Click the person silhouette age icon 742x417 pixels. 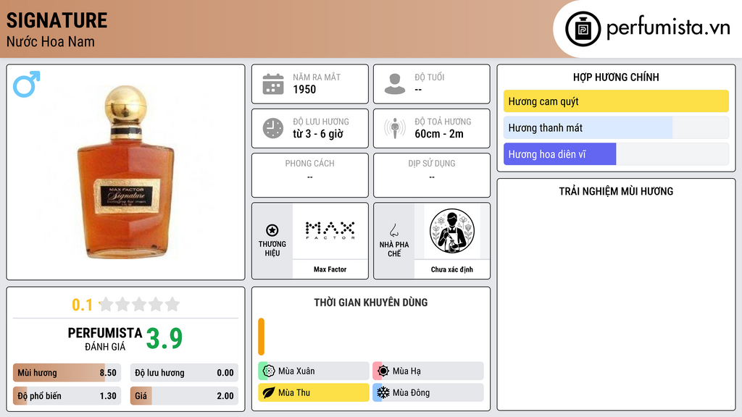[395, 84]
